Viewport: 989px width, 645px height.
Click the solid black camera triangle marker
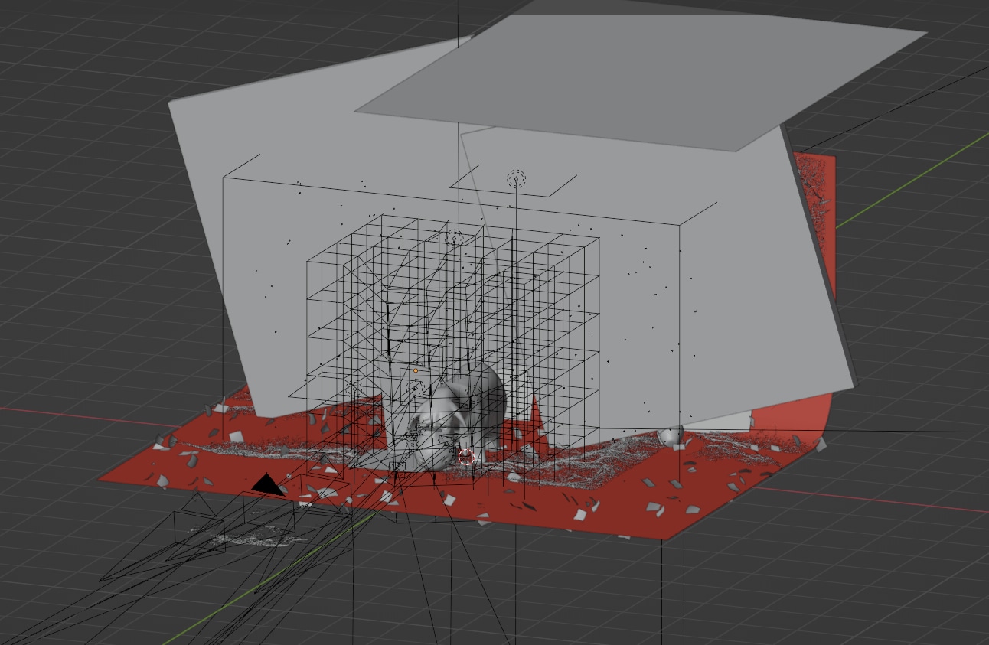point(267,484)
